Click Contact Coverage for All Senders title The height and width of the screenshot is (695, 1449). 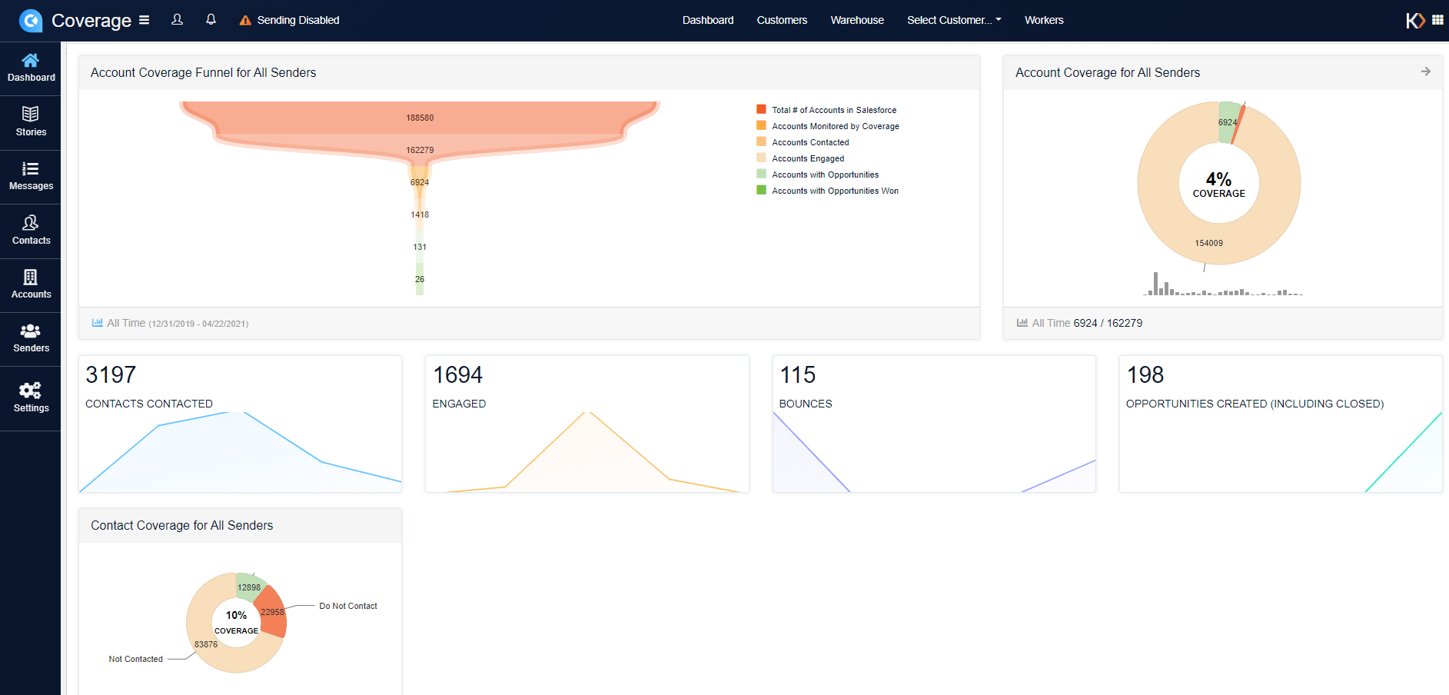tap(182, 525)
